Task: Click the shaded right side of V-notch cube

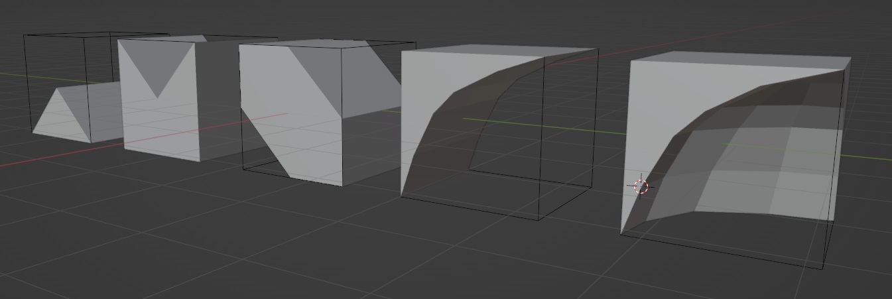Action: tap(219, 99)
